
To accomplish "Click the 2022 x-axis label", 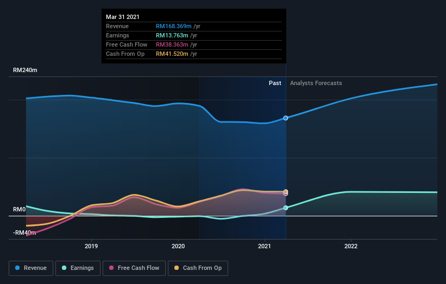I will click(351, 246).
